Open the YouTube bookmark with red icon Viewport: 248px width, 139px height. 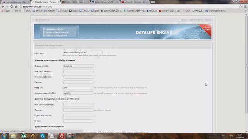pyautogui.click(x=170, y=11)
